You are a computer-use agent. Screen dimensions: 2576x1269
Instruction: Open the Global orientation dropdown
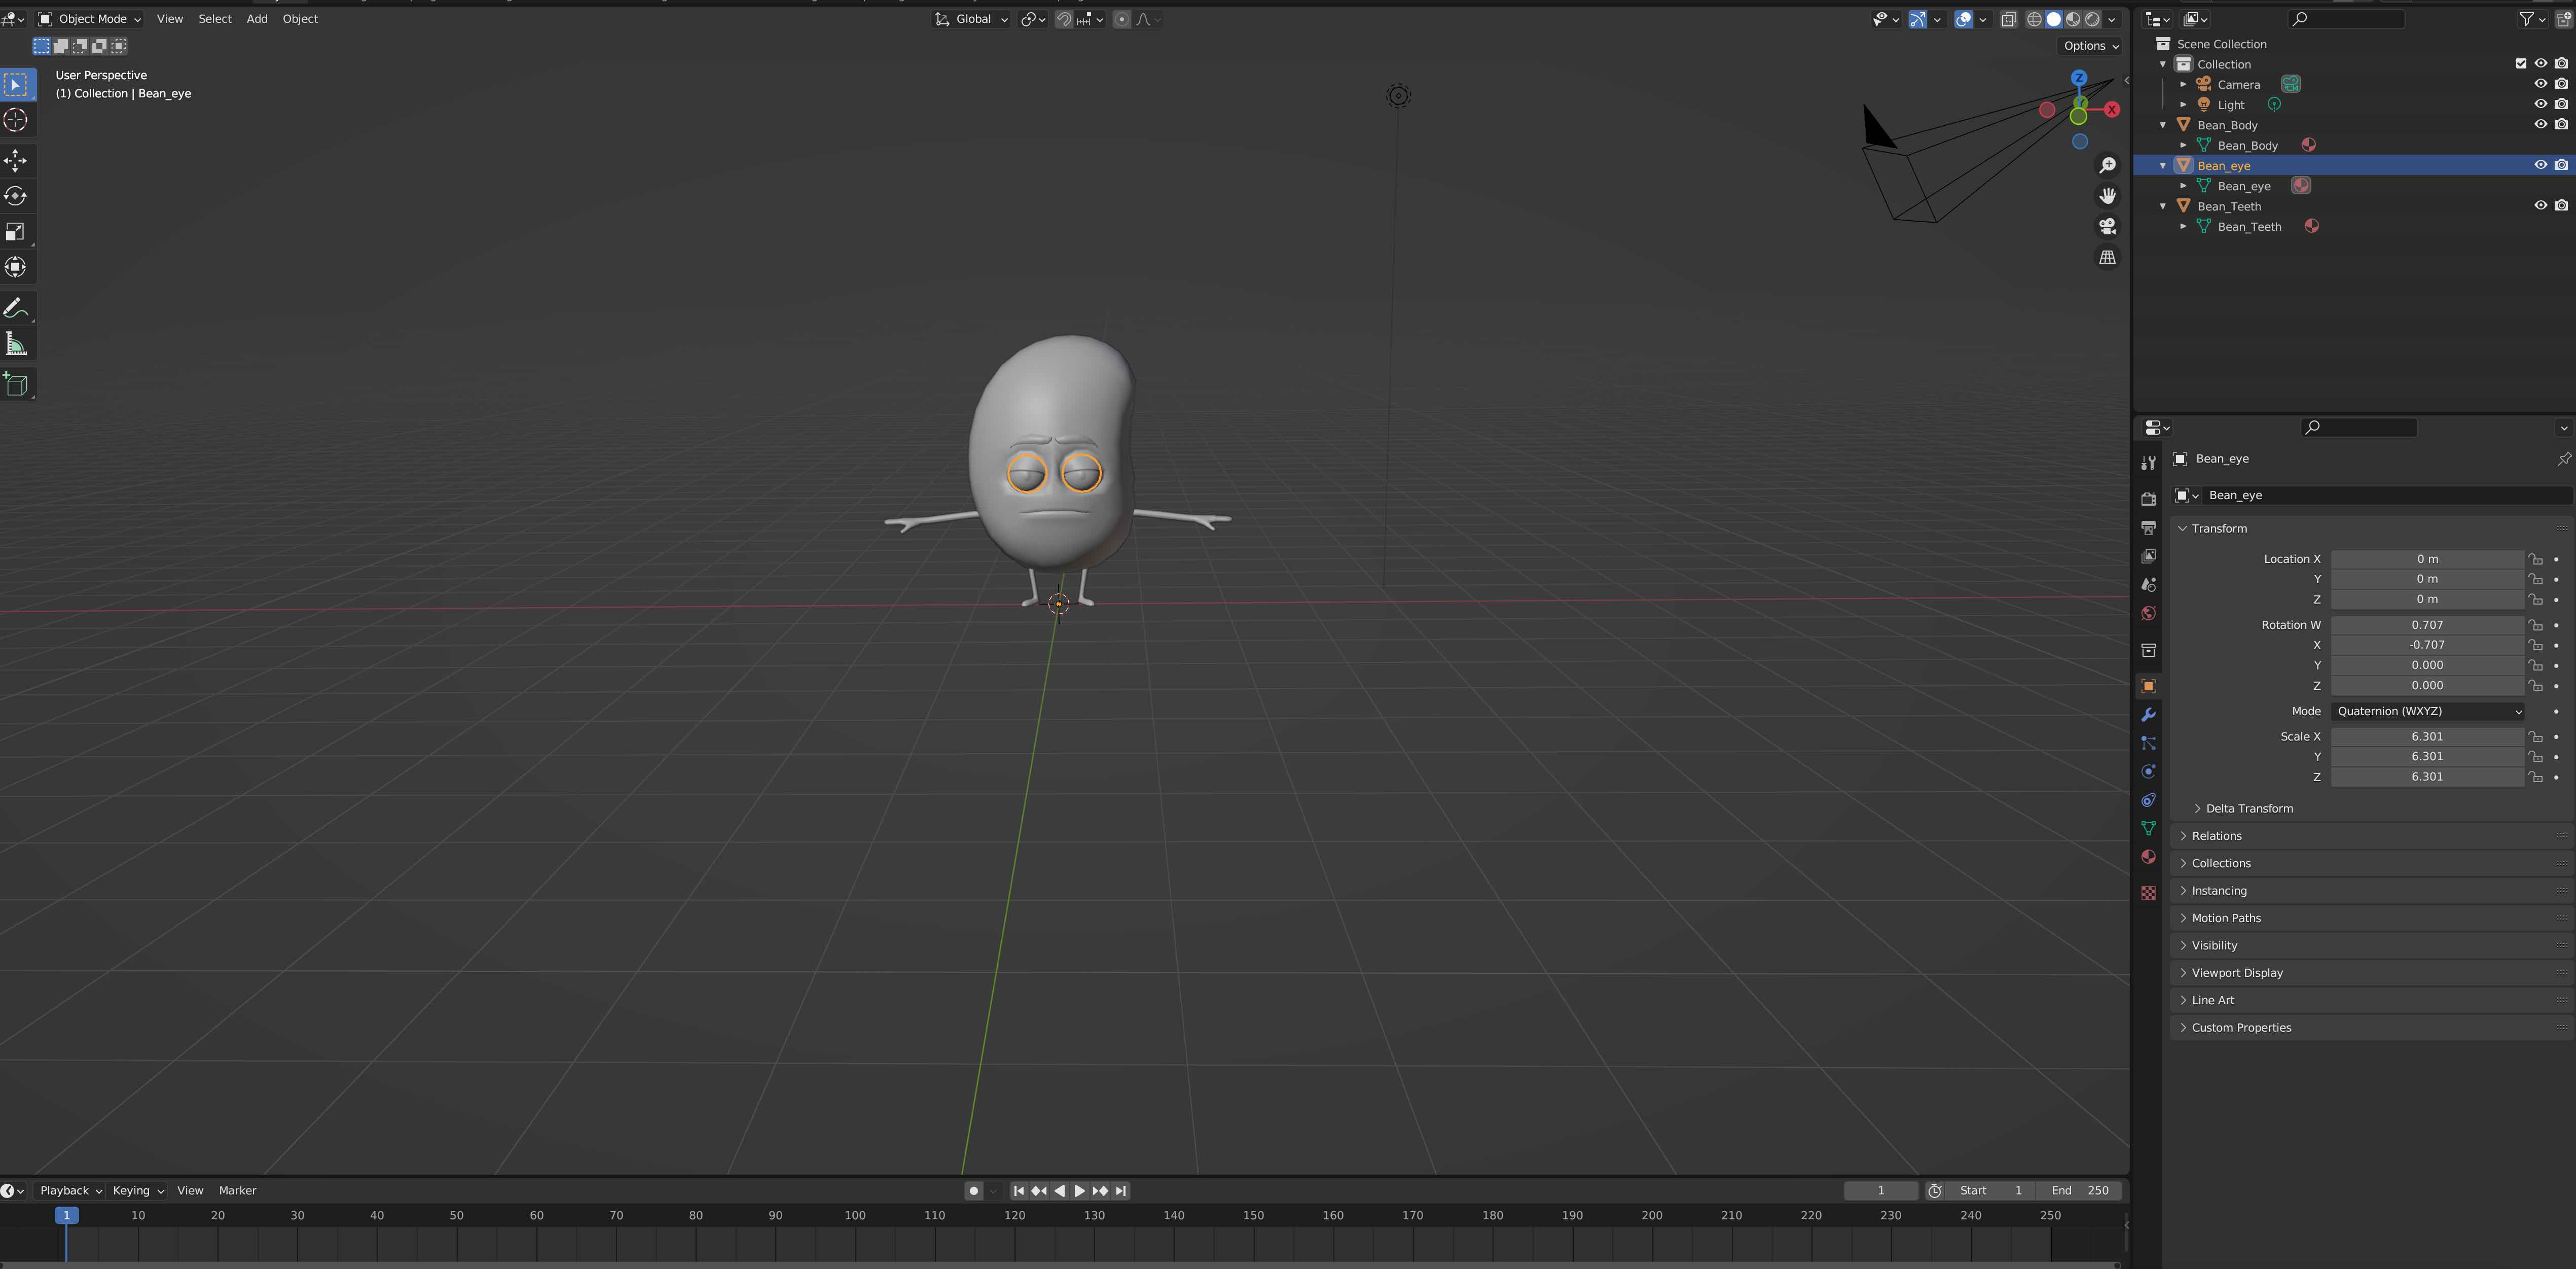[971, 19]
